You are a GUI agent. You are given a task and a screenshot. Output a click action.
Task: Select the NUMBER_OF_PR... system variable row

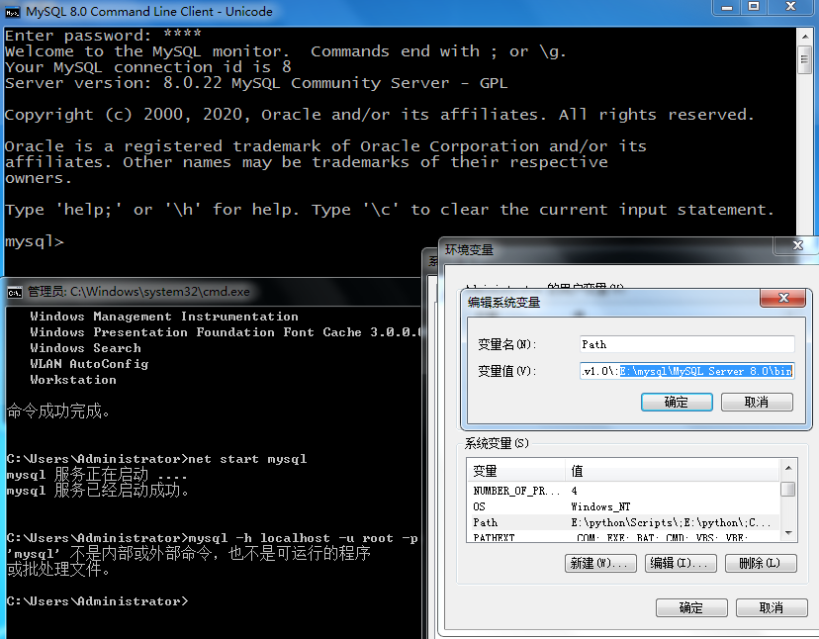click(x=624, y=491)
